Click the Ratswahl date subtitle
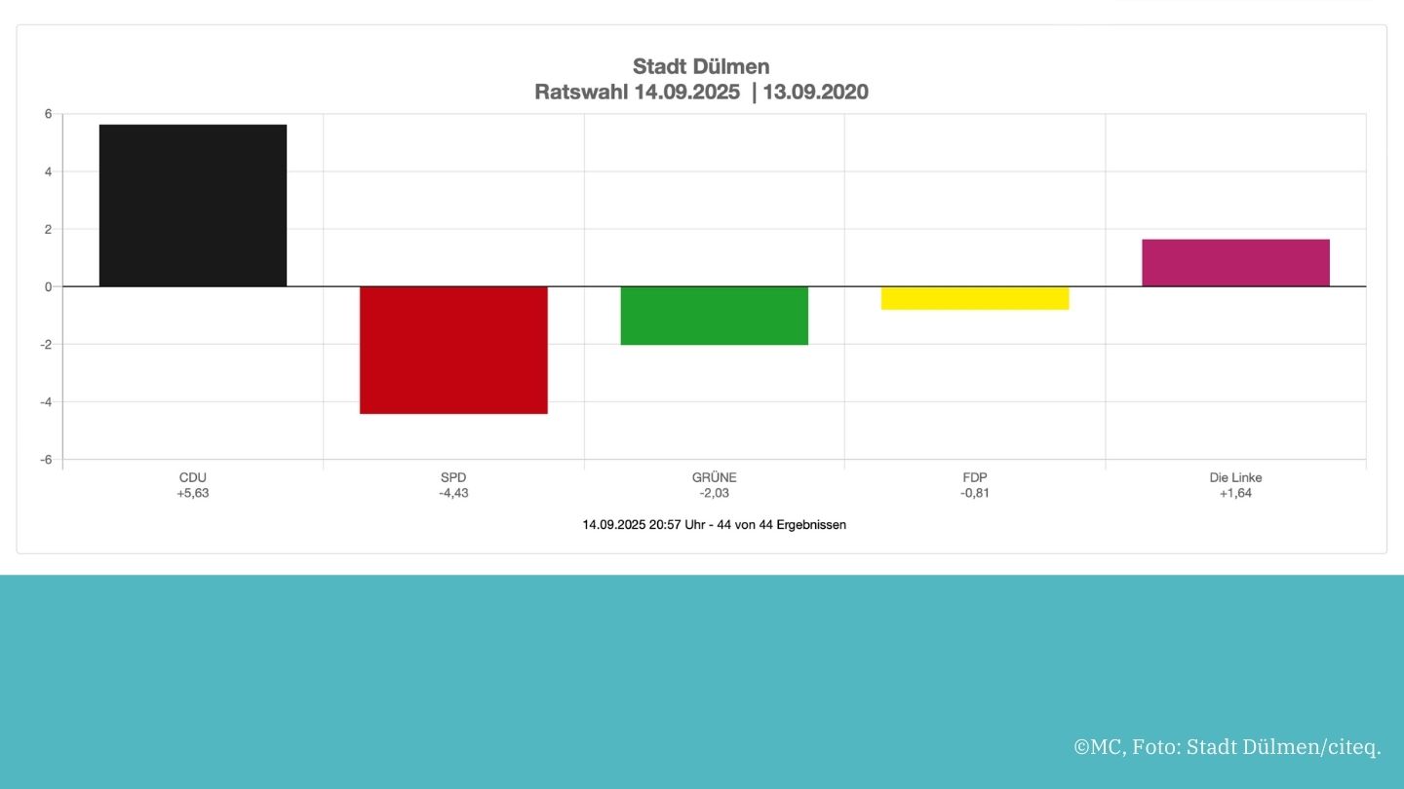This screenshot has width=1404, height=789. click(x=701, y=93)
